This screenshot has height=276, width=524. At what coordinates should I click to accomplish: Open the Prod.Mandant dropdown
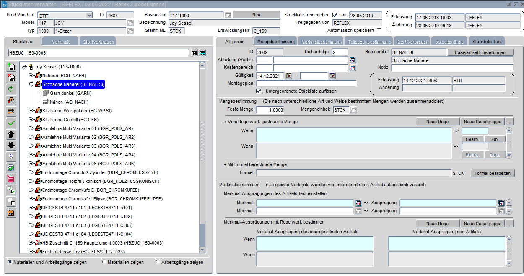click(x=89, y=16)
